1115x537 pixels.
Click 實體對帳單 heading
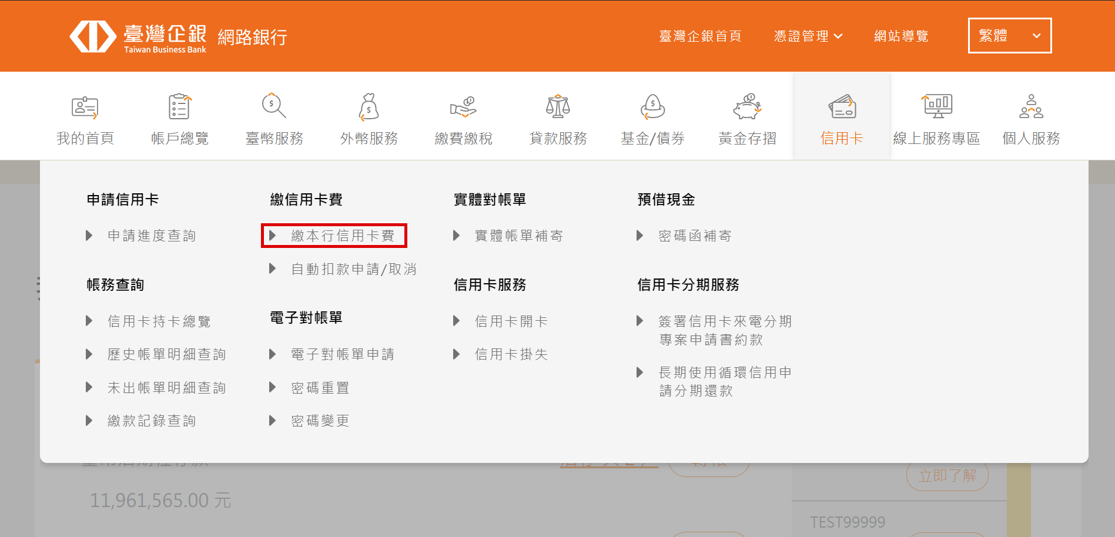coord(490,200)
